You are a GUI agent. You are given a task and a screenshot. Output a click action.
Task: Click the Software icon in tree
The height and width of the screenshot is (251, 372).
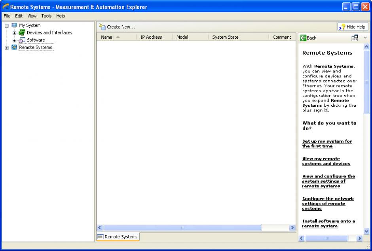pyautogui.click(x=22, y=40)
